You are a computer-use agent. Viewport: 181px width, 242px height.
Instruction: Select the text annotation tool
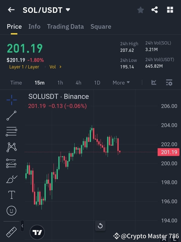click(x=11, y=195)
